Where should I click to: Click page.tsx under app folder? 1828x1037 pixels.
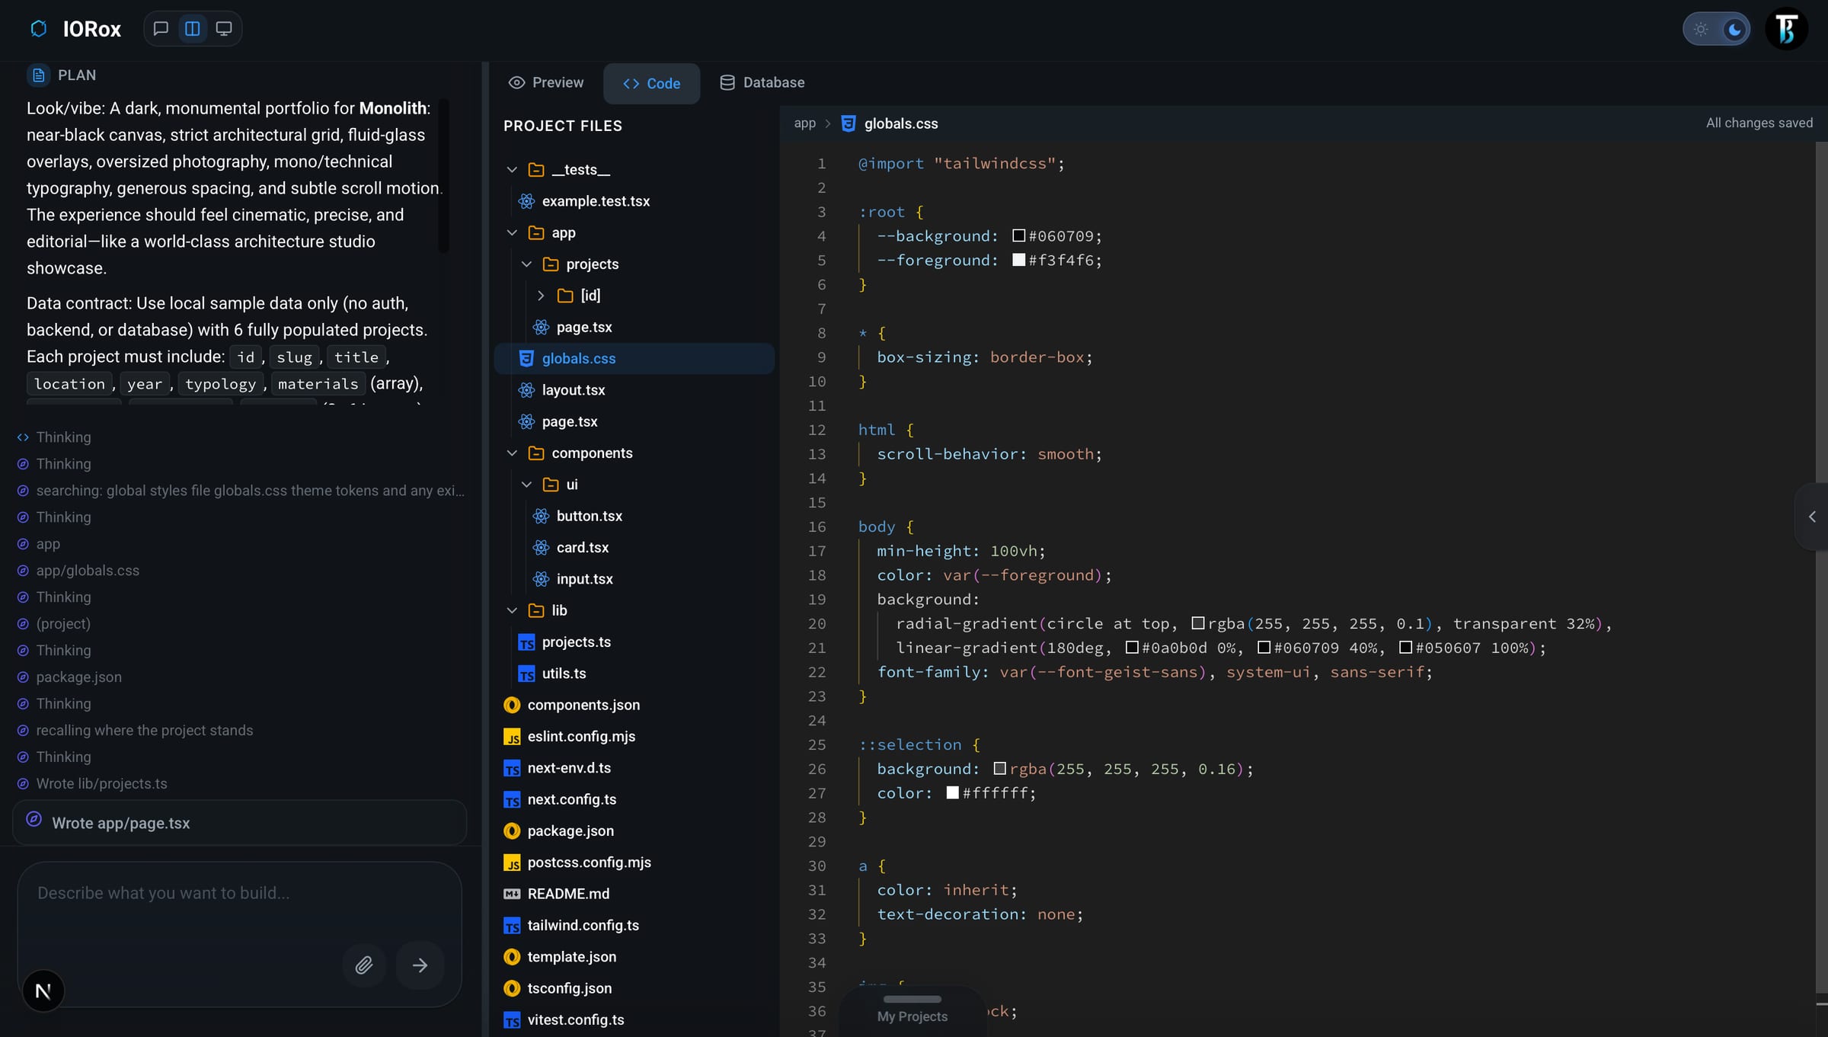(634, 421)
